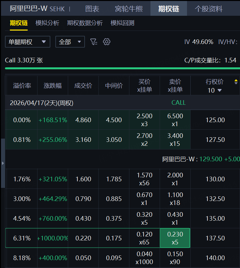Viewport: 240px width, 268px height.
Task: Click strike price sort arrows icon
Action: pos(236,82)
